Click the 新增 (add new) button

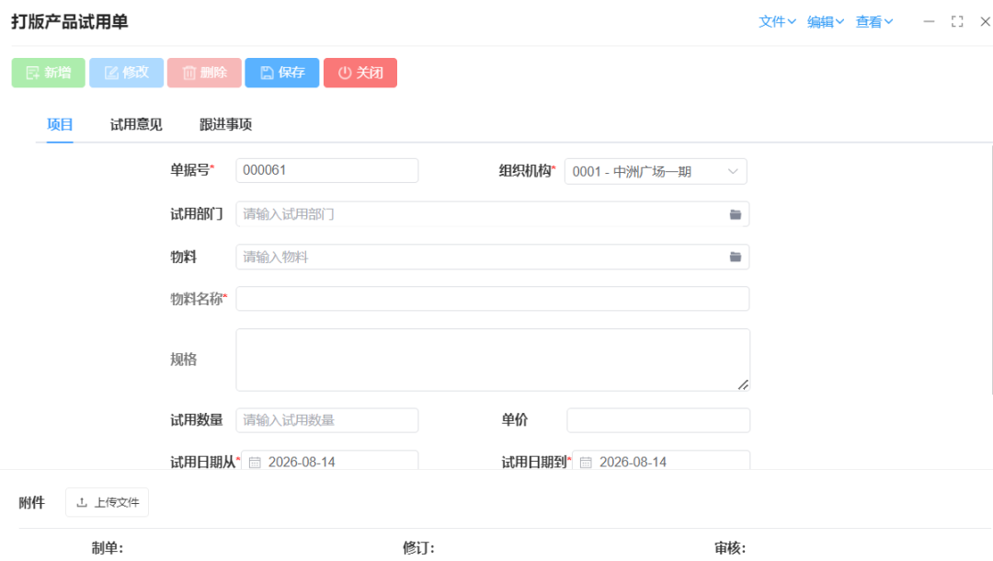[48, 73]
